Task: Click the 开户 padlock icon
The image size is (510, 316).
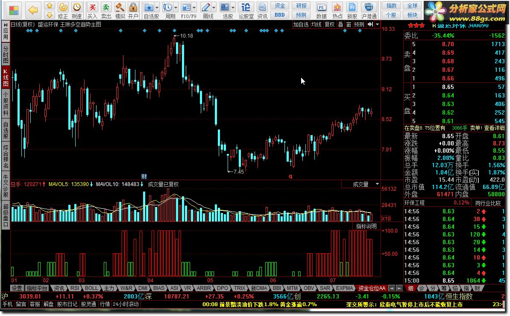Action: (x=133, y=7)
